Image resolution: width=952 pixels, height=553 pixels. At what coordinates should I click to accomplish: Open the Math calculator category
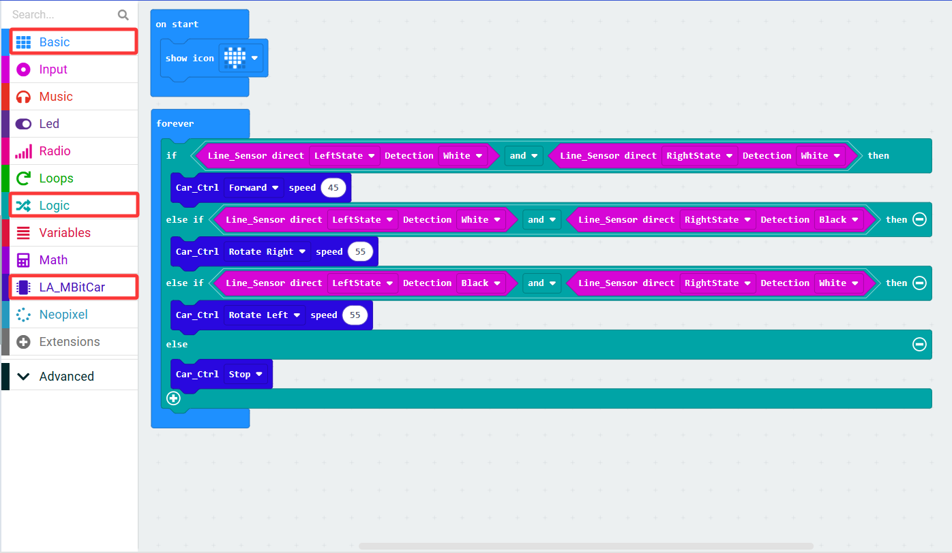click(74, 260)
